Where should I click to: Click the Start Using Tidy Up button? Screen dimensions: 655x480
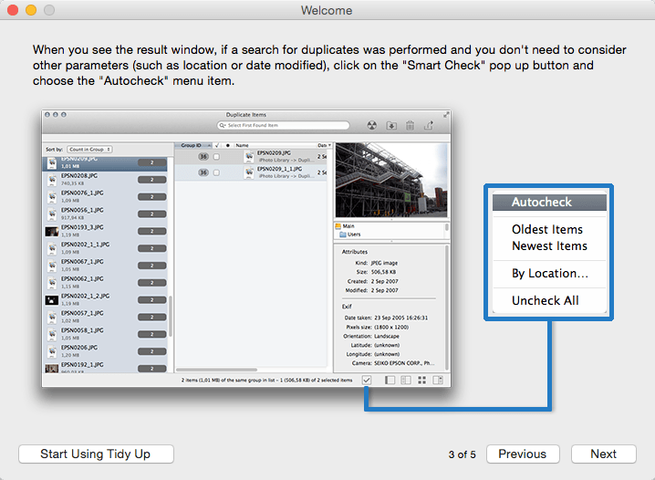pos(95,454)
